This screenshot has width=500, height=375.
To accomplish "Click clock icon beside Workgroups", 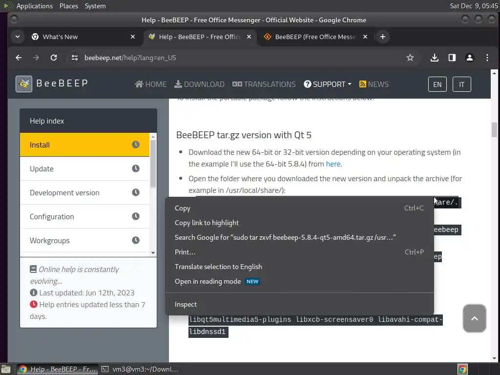I will tap(136, 240).
